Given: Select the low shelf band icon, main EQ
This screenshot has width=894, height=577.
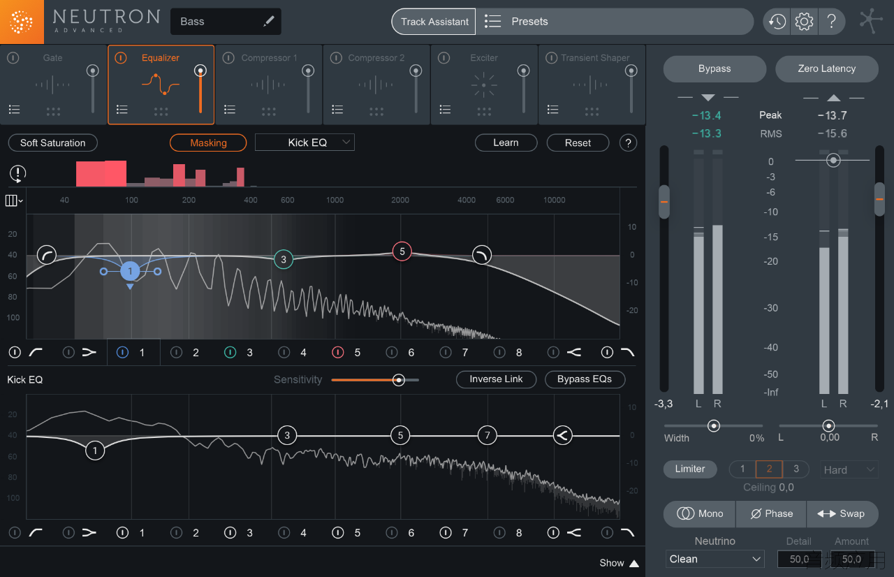Looking at the screenshot, I should tap(89, 352).
